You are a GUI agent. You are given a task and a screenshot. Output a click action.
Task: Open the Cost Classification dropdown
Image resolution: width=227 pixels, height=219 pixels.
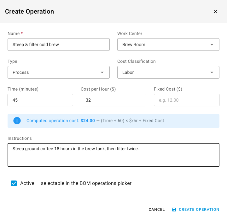[168, 72]
